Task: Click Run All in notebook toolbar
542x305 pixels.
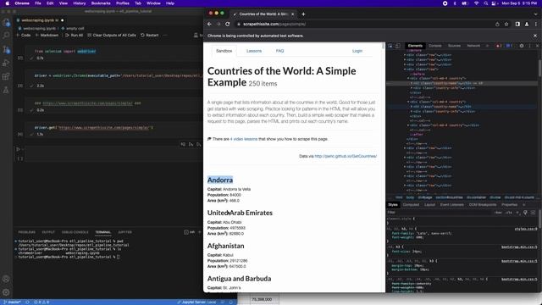Action: 74,36
